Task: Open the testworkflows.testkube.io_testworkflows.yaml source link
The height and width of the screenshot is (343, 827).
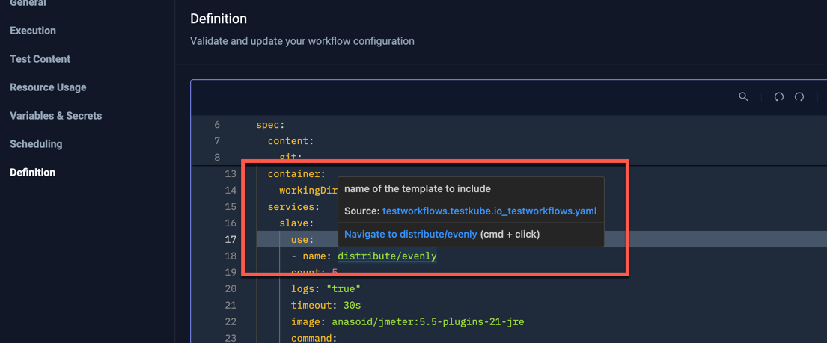Action: pyautogui.click(x=489, y=211)
